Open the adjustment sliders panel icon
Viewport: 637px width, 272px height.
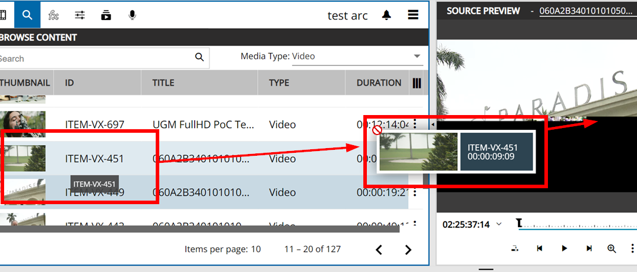click(80, 15)
